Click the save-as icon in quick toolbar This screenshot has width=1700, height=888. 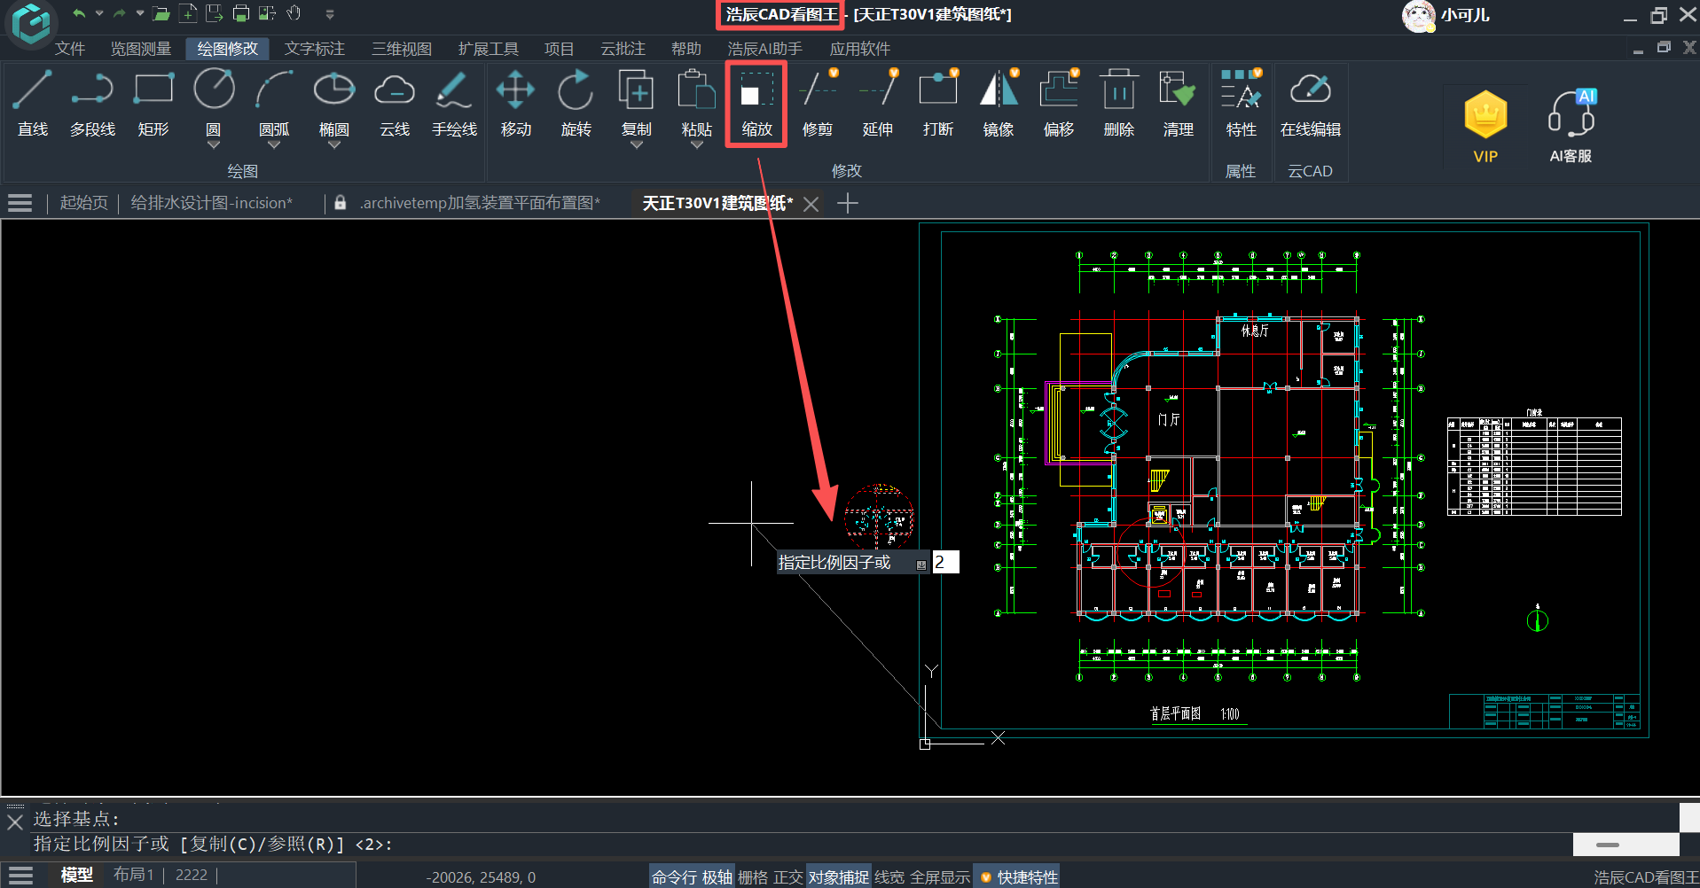click(x=214, y=13)
